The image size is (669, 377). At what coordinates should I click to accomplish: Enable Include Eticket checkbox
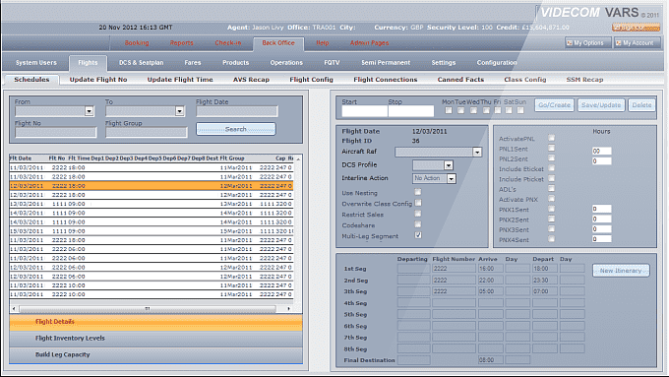pyautogui.click(x=551, y=168)
